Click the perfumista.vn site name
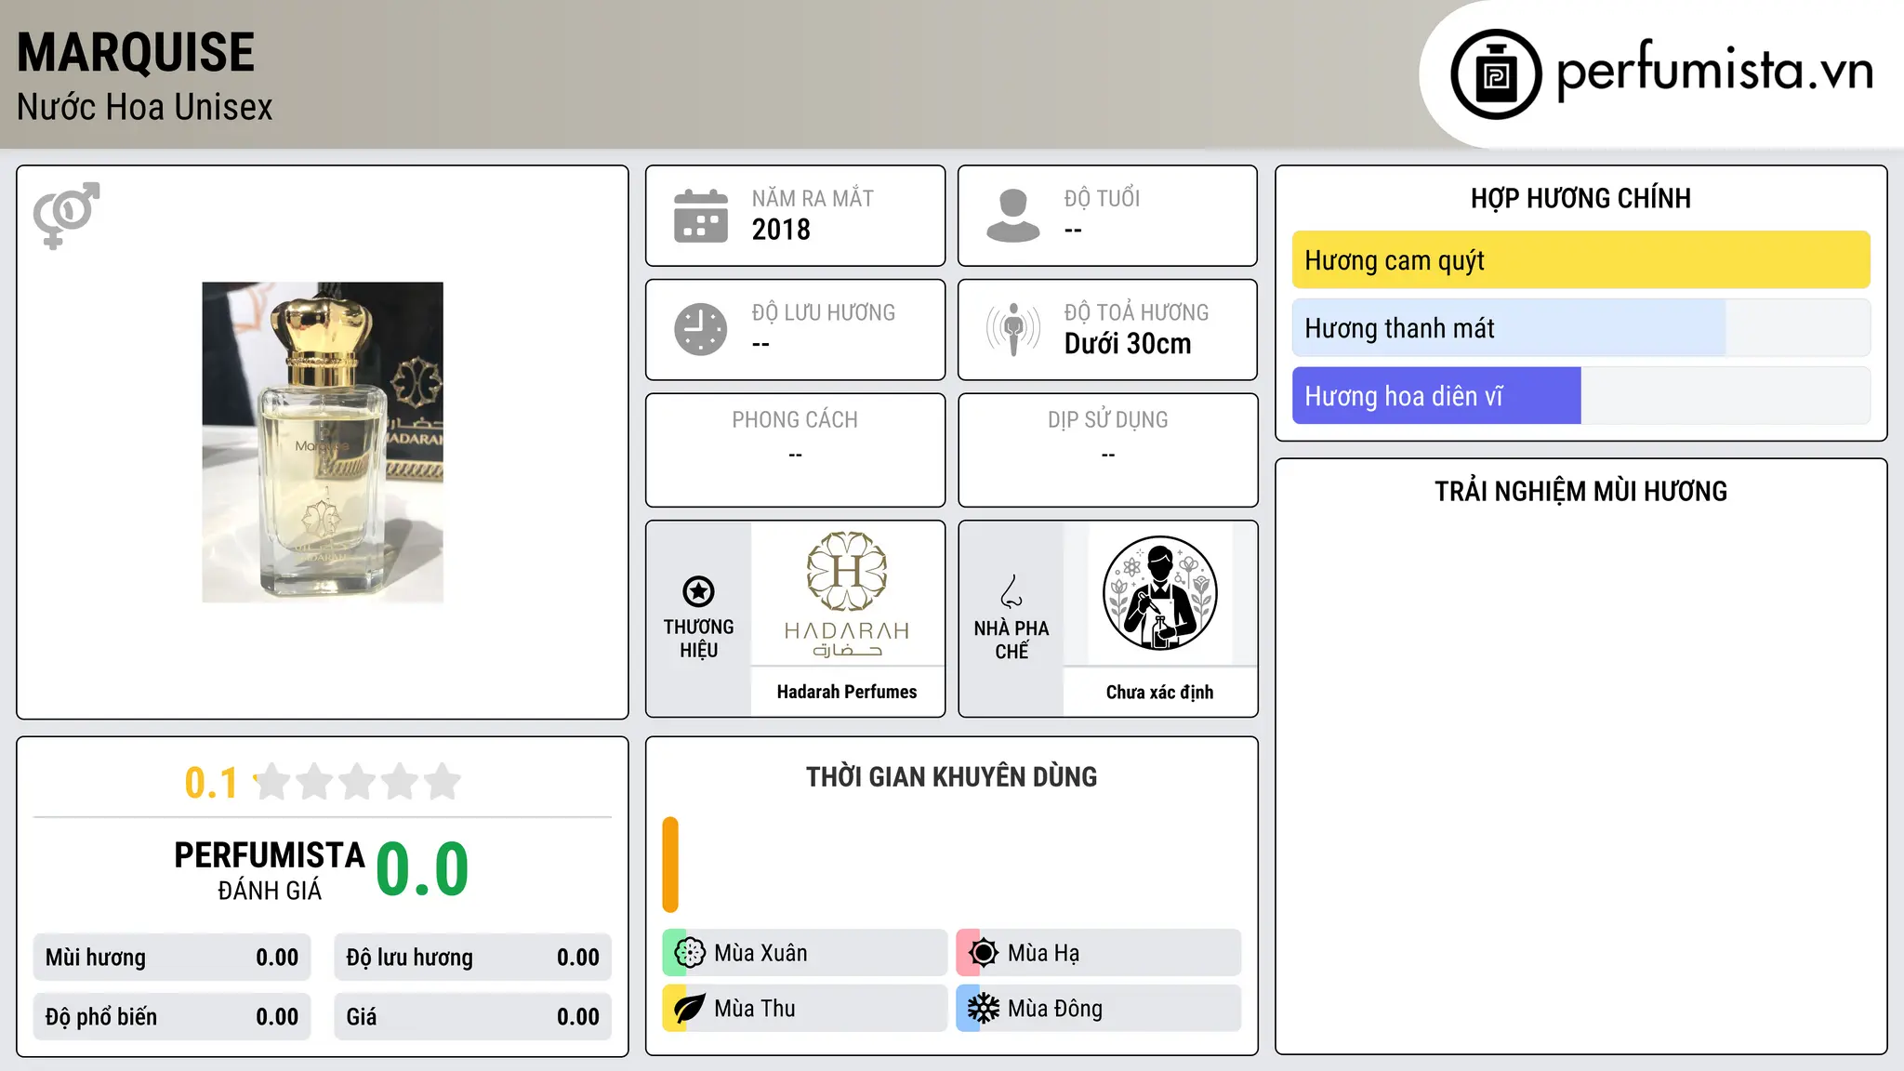The width and height of the screenshot is (1904, 1071). [1715, 71]
